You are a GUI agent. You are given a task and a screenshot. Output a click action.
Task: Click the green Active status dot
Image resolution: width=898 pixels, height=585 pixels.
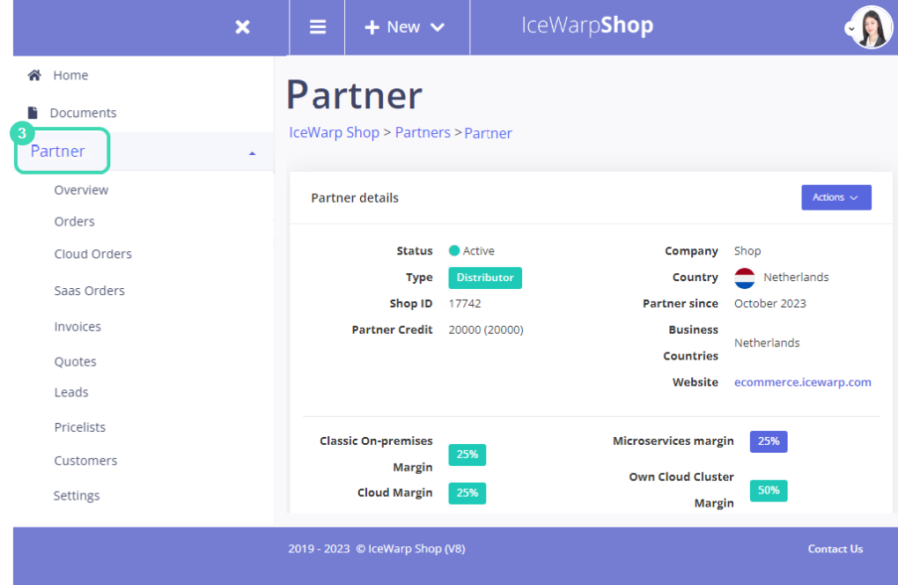click(x=454, y=251)
